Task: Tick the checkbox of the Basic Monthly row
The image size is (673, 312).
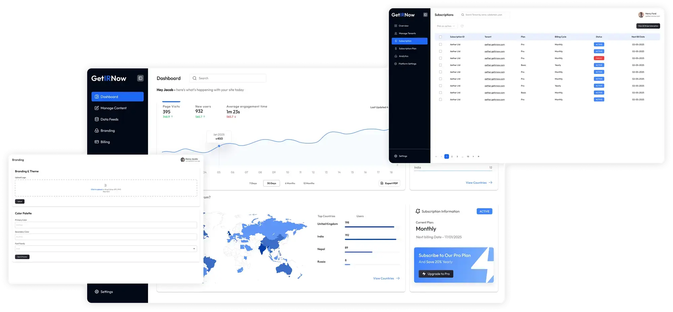Action: click(x=440, y=93)
